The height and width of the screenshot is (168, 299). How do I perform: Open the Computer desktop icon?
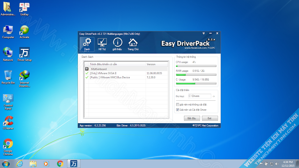tap(8, 32)
